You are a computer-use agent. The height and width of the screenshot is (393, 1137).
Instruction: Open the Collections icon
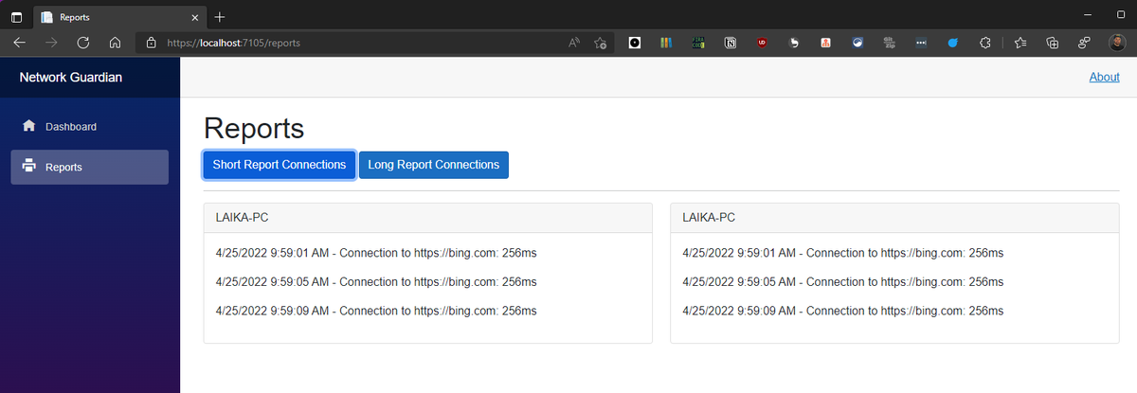(1052, 43)
